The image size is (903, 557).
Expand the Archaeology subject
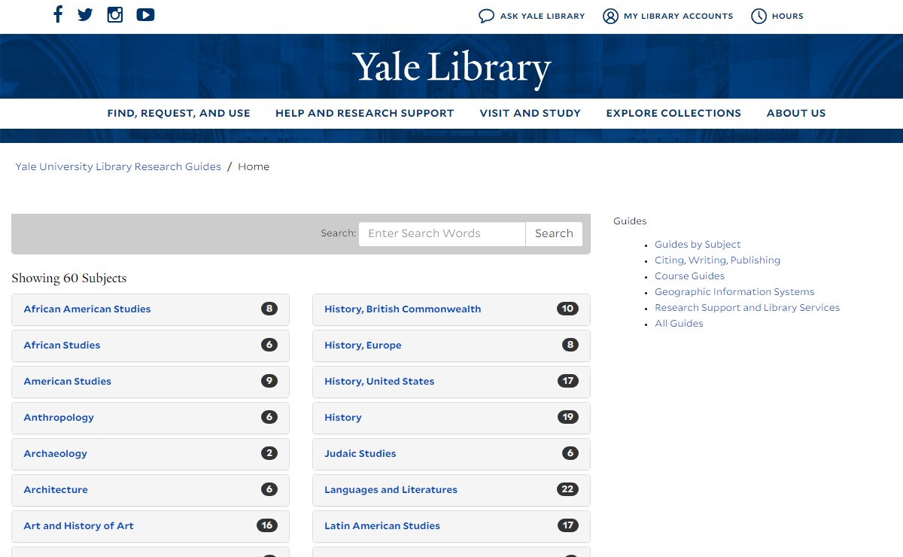[150, 454]
